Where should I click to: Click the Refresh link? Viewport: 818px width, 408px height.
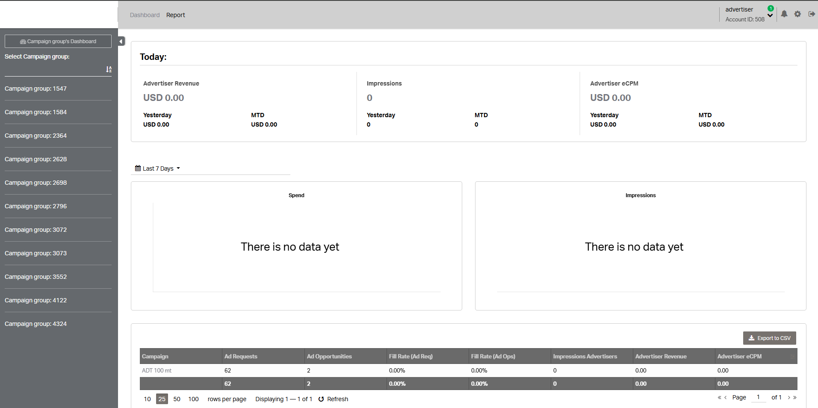pyautogui.click(x=337, y=399)
